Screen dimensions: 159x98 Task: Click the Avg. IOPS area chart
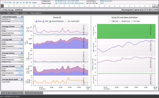(x=61, y=43)
